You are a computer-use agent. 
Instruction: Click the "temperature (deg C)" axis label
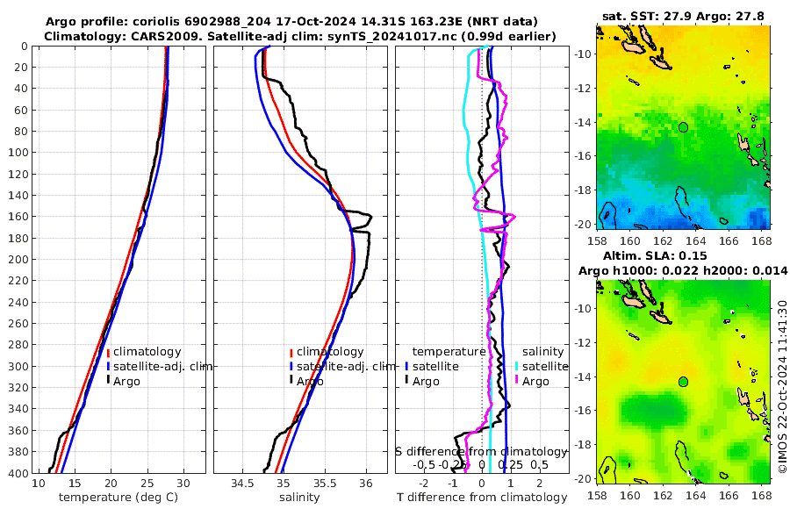point(118,497)
